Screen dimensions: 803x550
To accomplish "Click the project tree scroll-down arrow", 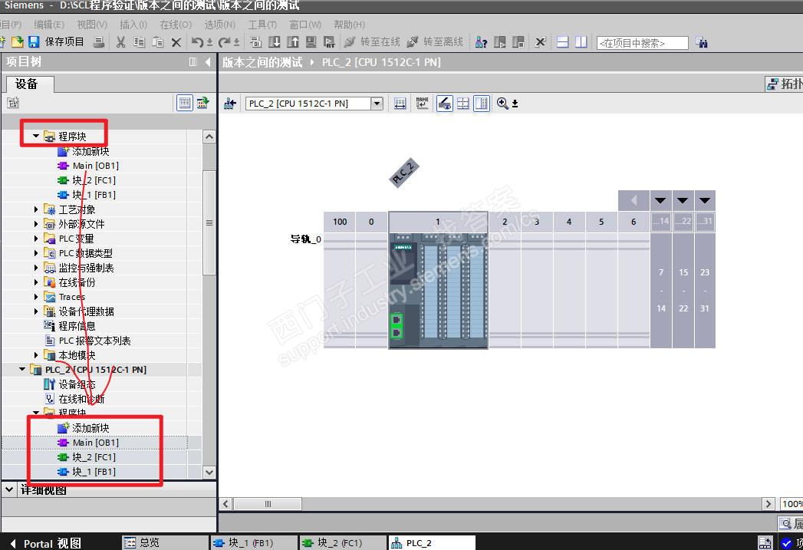I will (209, 473).
